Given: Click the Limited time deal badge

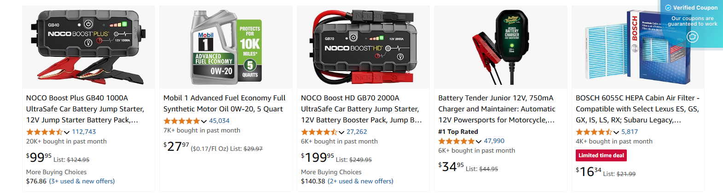Looking at the screenshot, I should [601, 155].
